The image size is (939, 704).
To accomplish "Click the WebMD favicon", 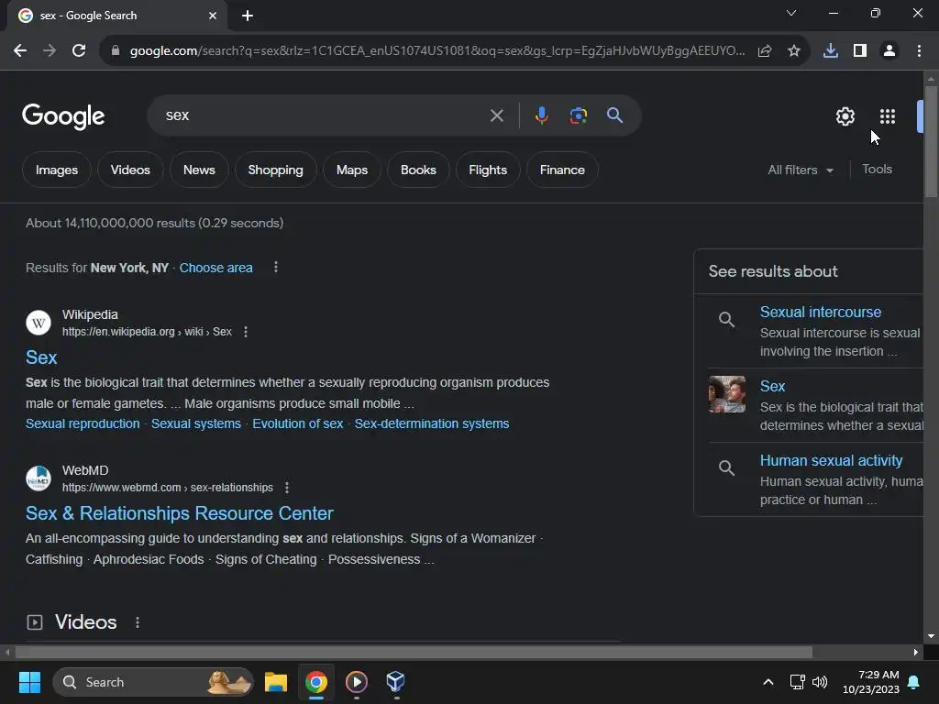I will (39, 478).
